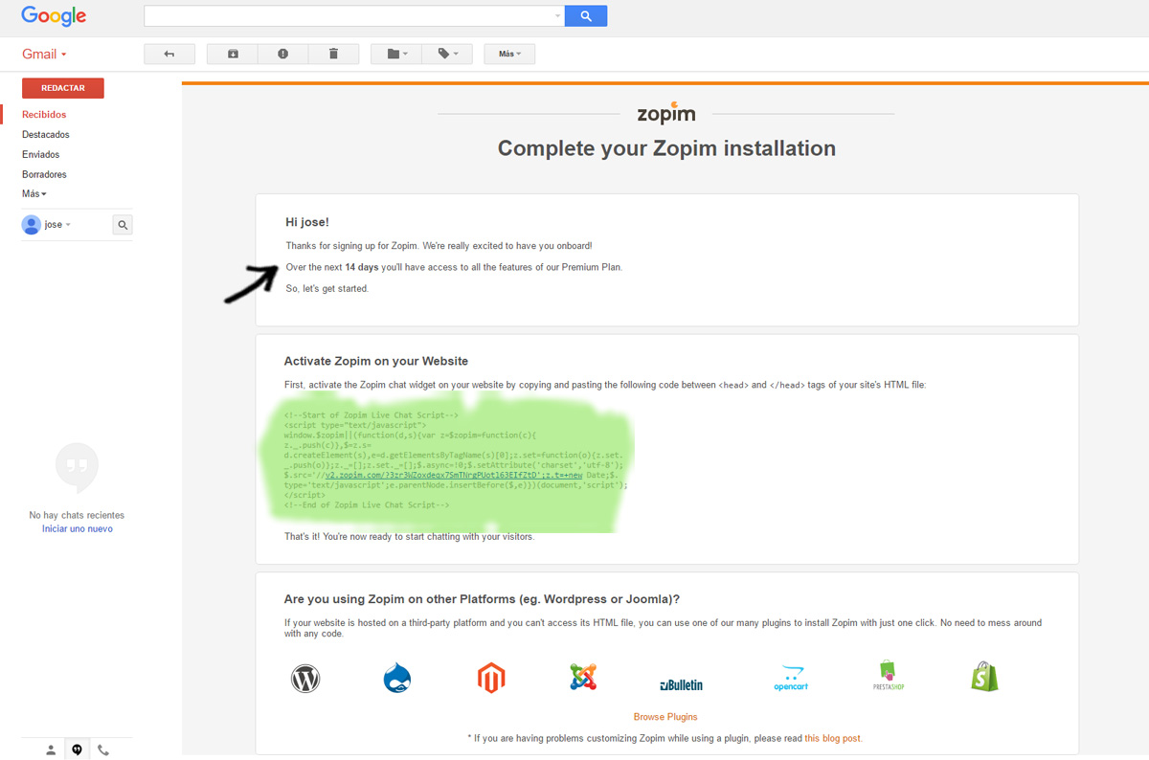Click the 'Hi jose!' greeting text

[307, 222]
